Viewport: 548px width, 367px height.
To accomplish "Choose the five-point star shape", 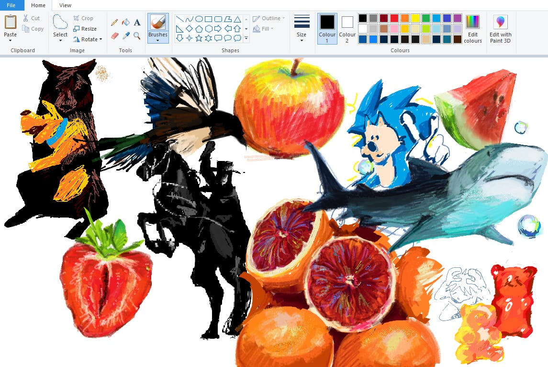I will pos(199,38).
